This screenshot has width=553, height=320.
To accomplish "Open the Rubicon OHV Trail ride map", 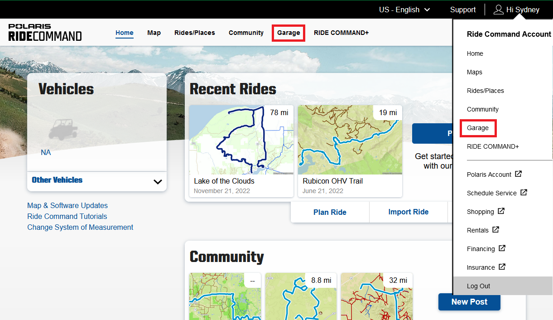I will [x=350, y=140].
